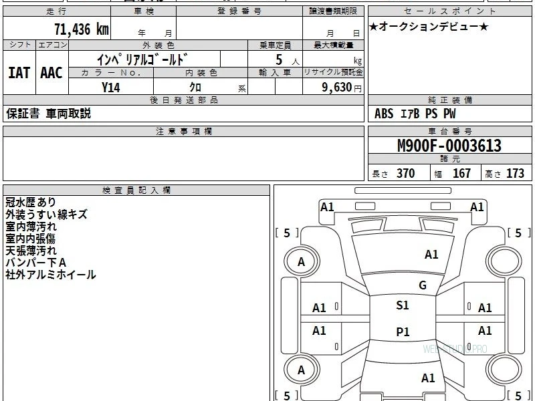535x401 pixels.
Task: Click the A1 mark at diagram's top-left corner
Action: (x=327, y=207)
